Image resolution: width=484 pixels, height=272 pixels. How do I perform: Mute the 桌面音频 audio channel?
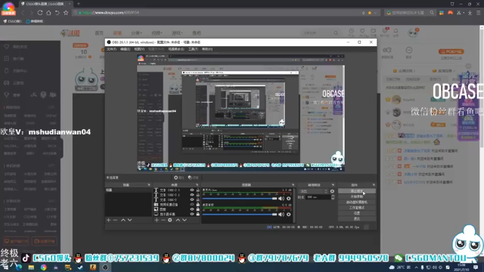pos(281,215)
